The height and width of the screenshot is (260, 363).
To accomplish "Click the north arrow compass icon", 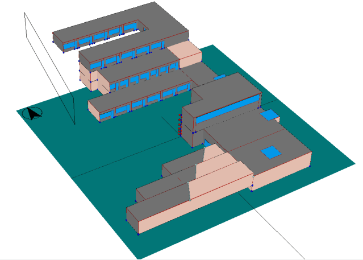I will [x=32, y=113].
